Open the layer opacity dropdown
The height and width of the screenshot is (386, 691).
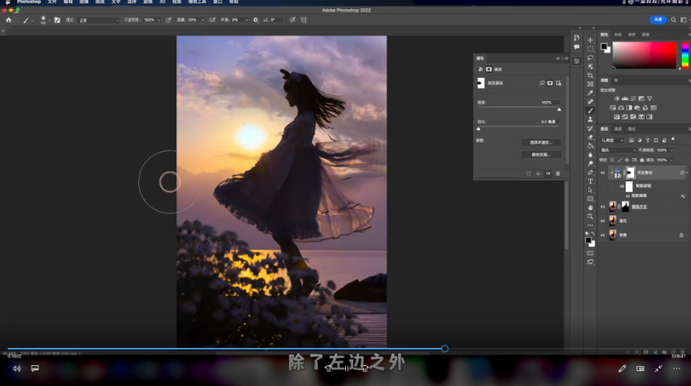click(672, 150)
